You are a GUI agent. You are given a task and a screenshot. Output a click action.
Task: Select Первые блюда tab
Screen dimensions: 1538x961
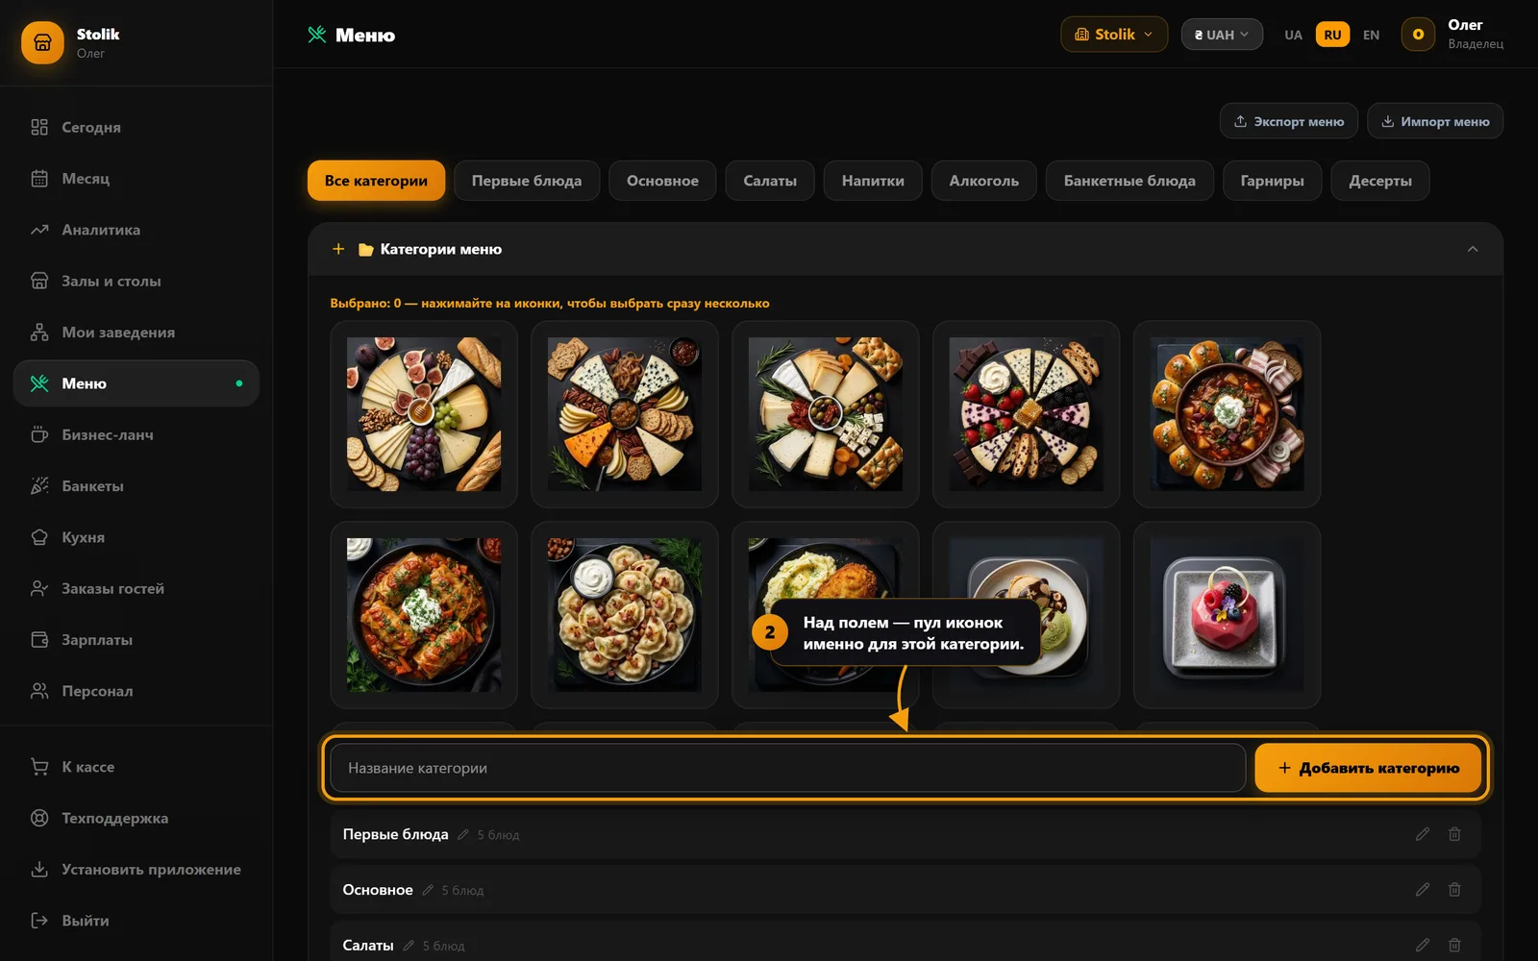(527, 181)
